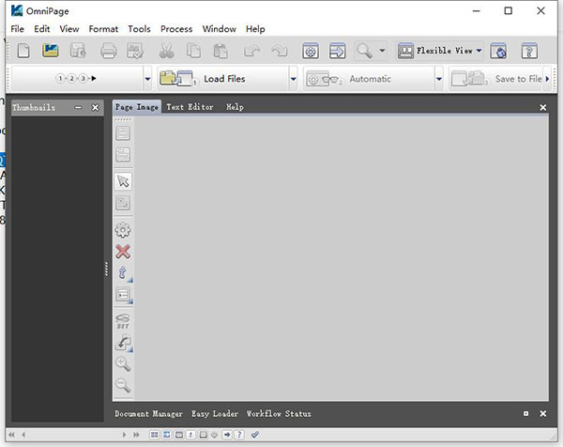The image size is (563, 447).
Task: Open the Format menu
Action: (x=103, y=29)
